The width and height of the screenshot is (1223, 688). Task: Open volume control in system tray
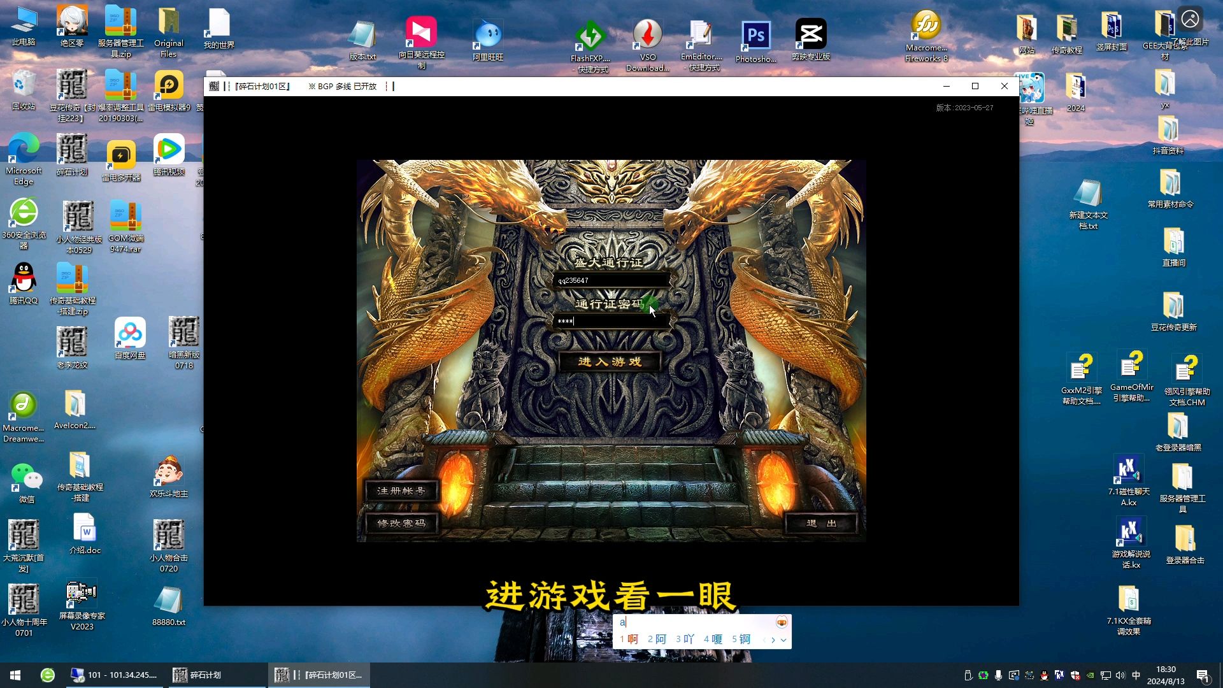pyautogui.click(x=1120, y=675)
